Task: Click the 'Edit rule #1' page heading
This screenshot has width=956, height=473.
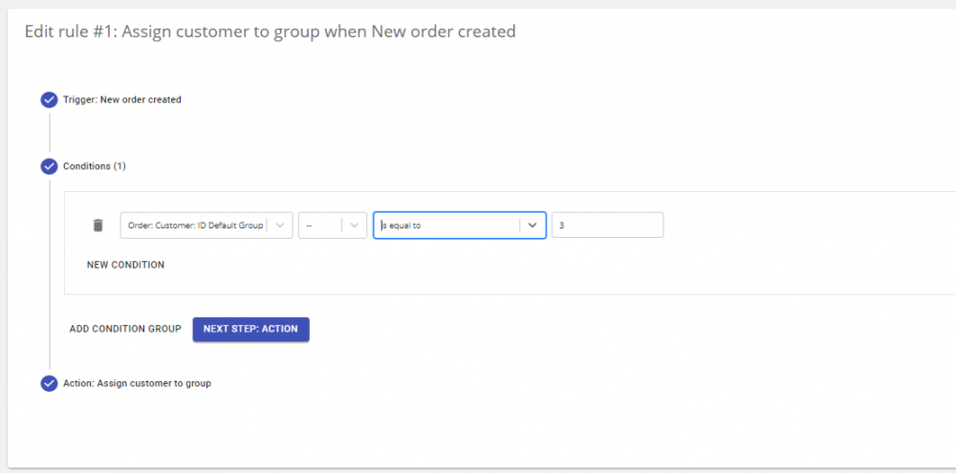Action: tap(270, 32)
